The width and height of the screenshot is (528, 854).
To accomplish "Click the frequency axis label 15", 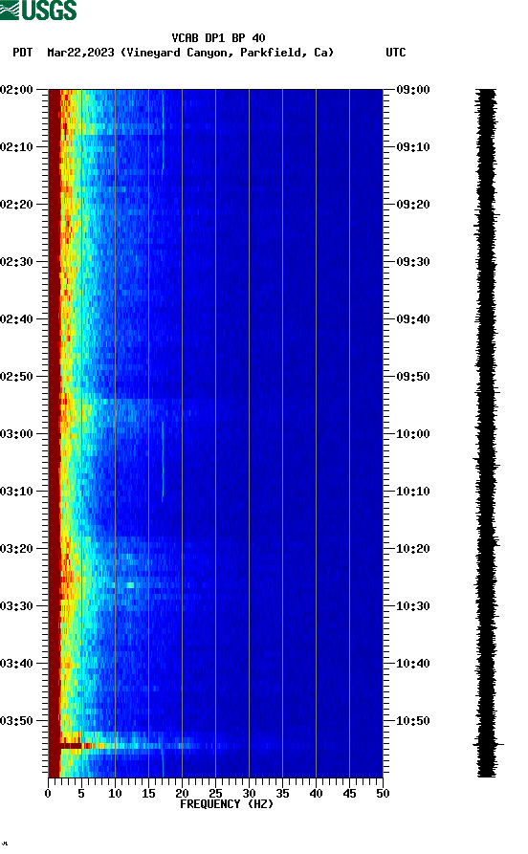I will pyautogui.click(x=148, y=794).
